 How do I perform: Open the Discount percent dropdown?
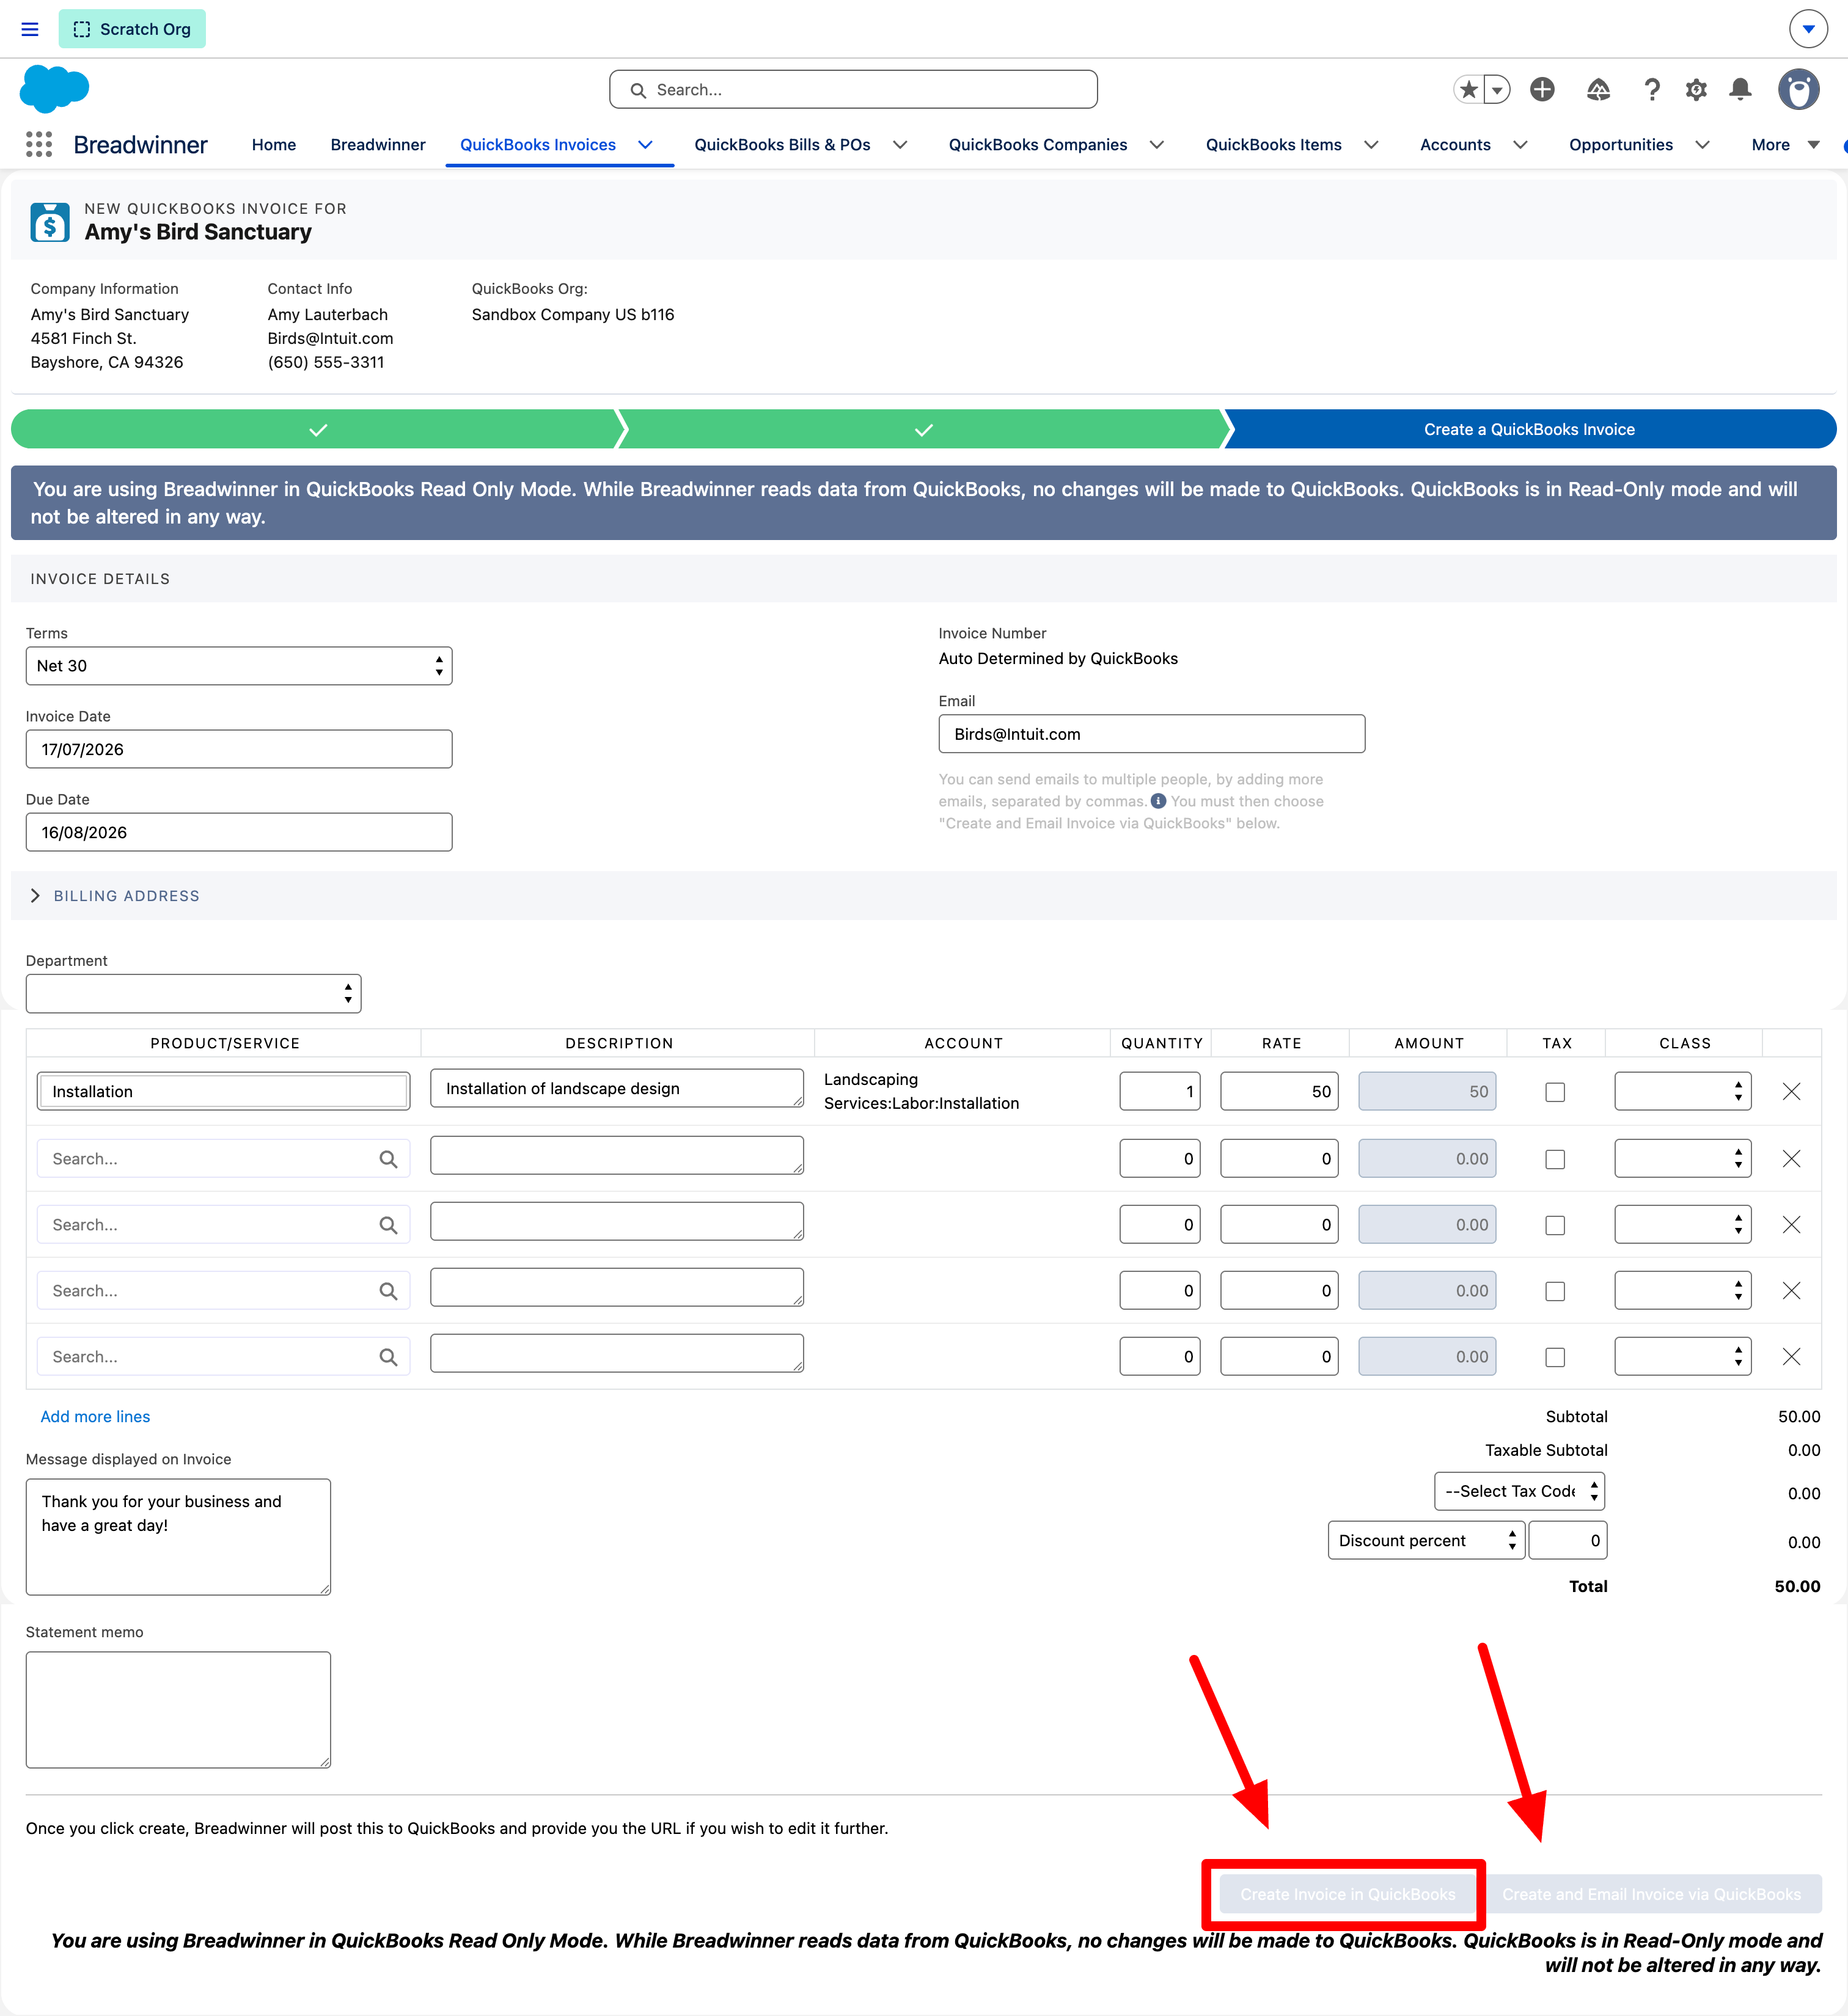(1426, 1541)
